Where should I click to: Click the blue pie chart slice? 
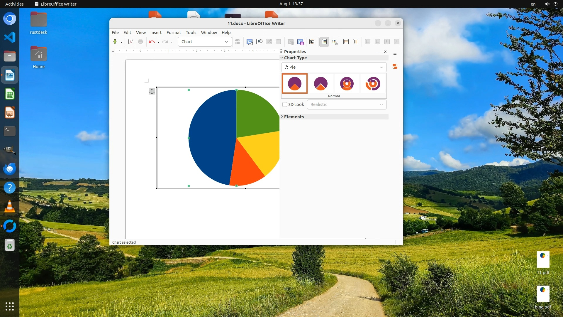[211, 138]
